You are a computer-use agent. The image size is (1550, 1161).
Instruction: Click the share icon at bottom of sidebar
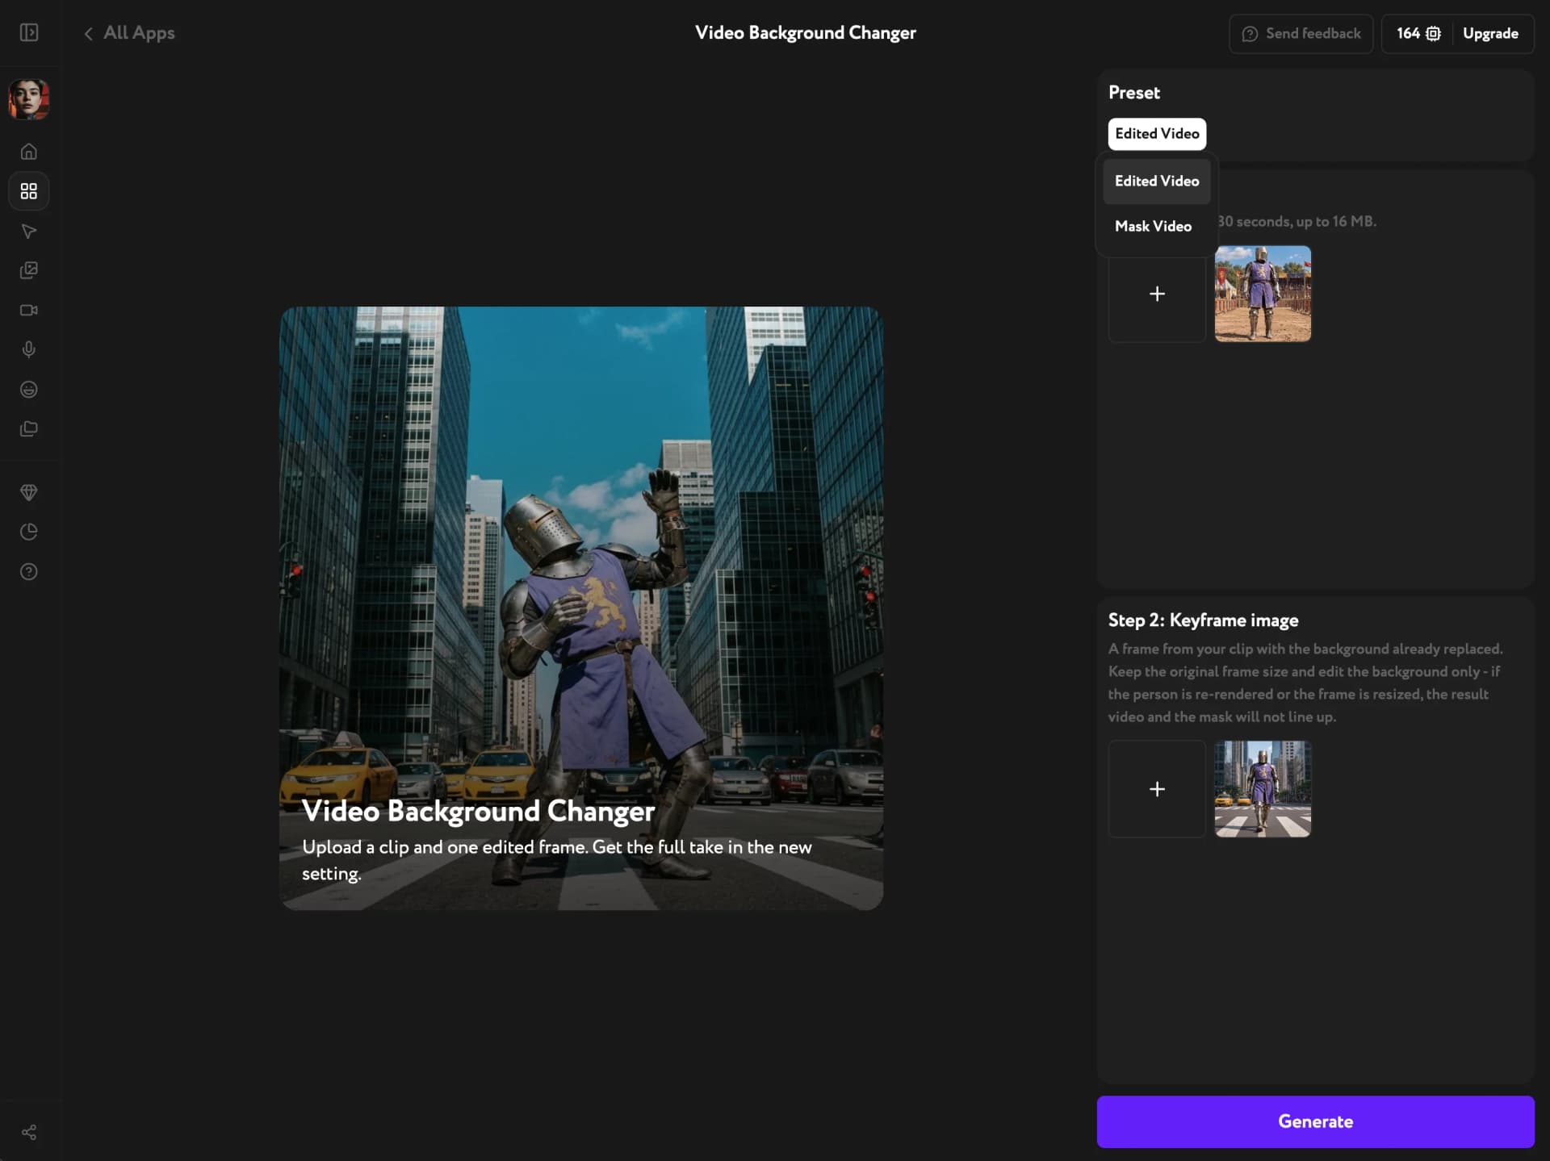[x=29, y=1132]
